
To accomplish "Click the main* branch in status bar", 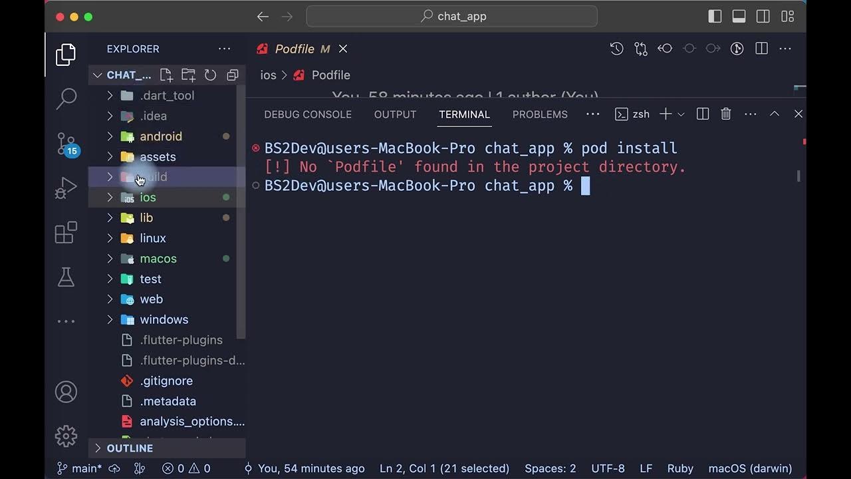I will (x=78, y=468).
